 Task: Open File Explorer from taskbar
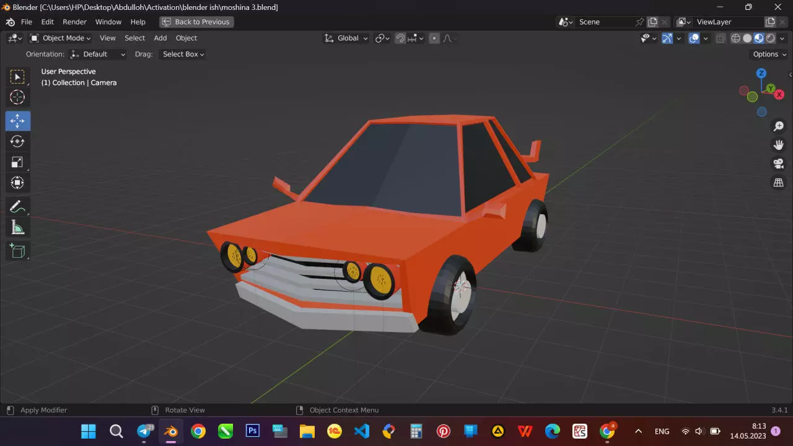click(x=307, y=431)
